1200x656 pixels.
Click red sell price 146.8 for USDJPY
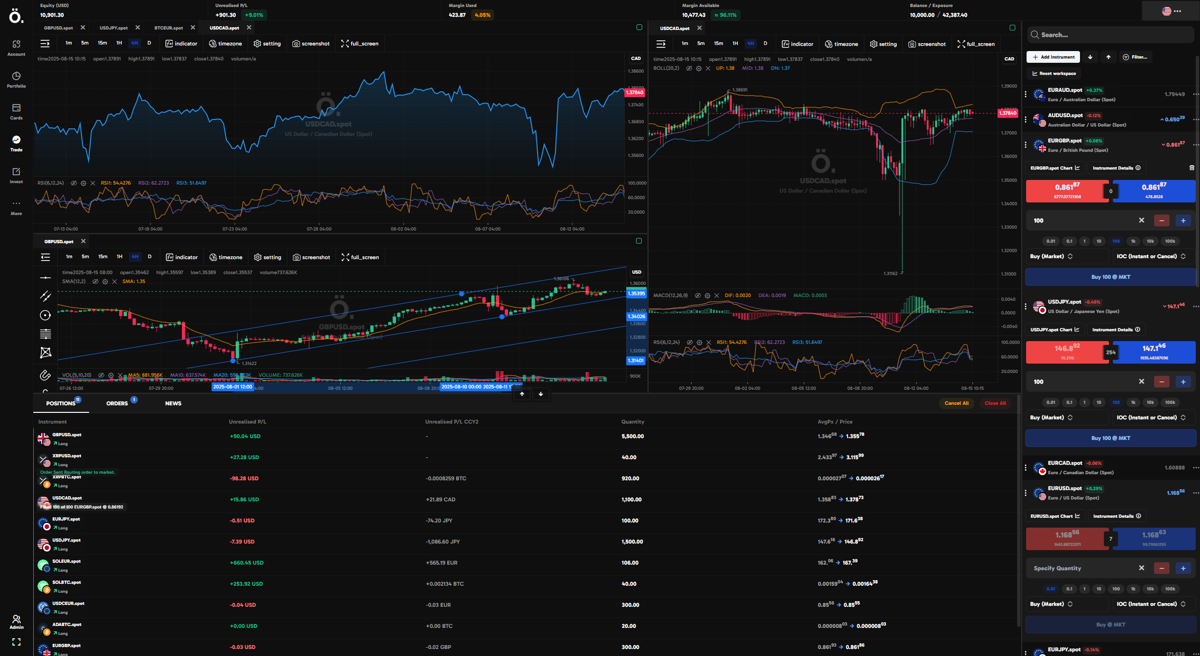coord(1067,352)
